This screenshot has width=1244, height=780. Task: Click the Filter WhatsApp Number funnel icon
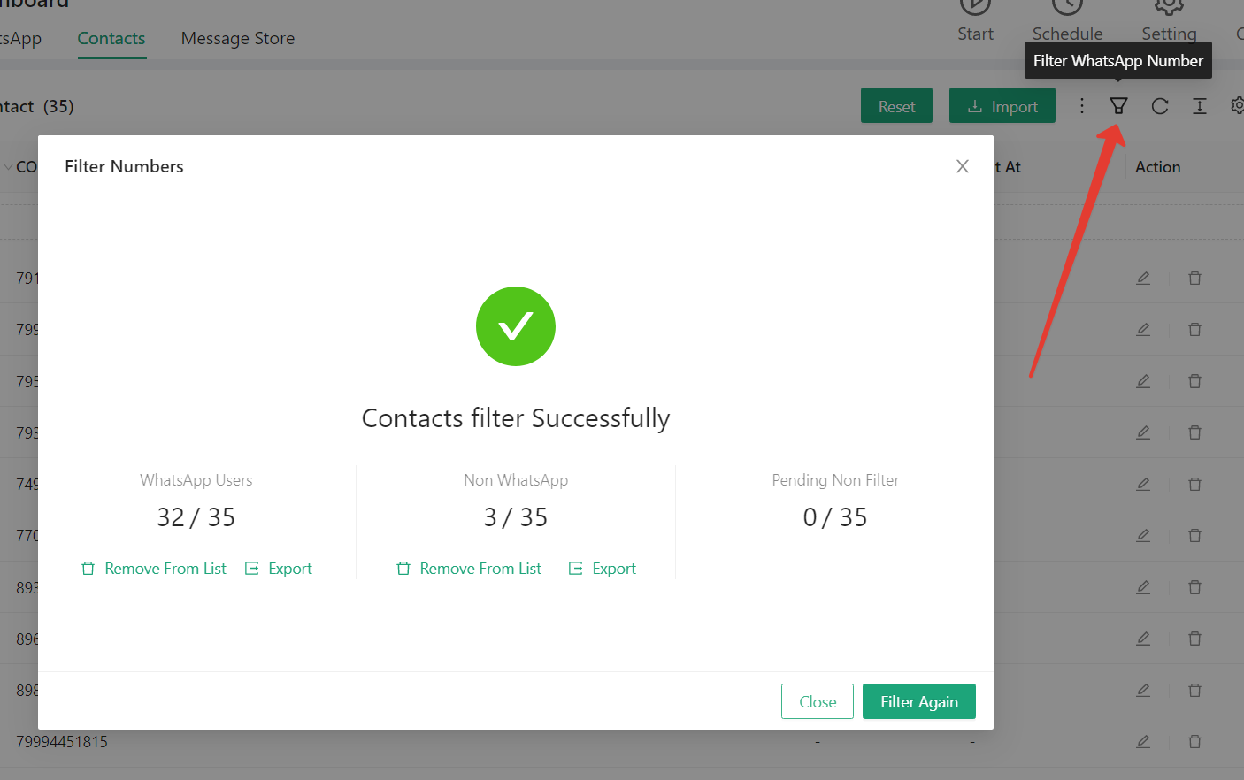tap(1118, 106)
